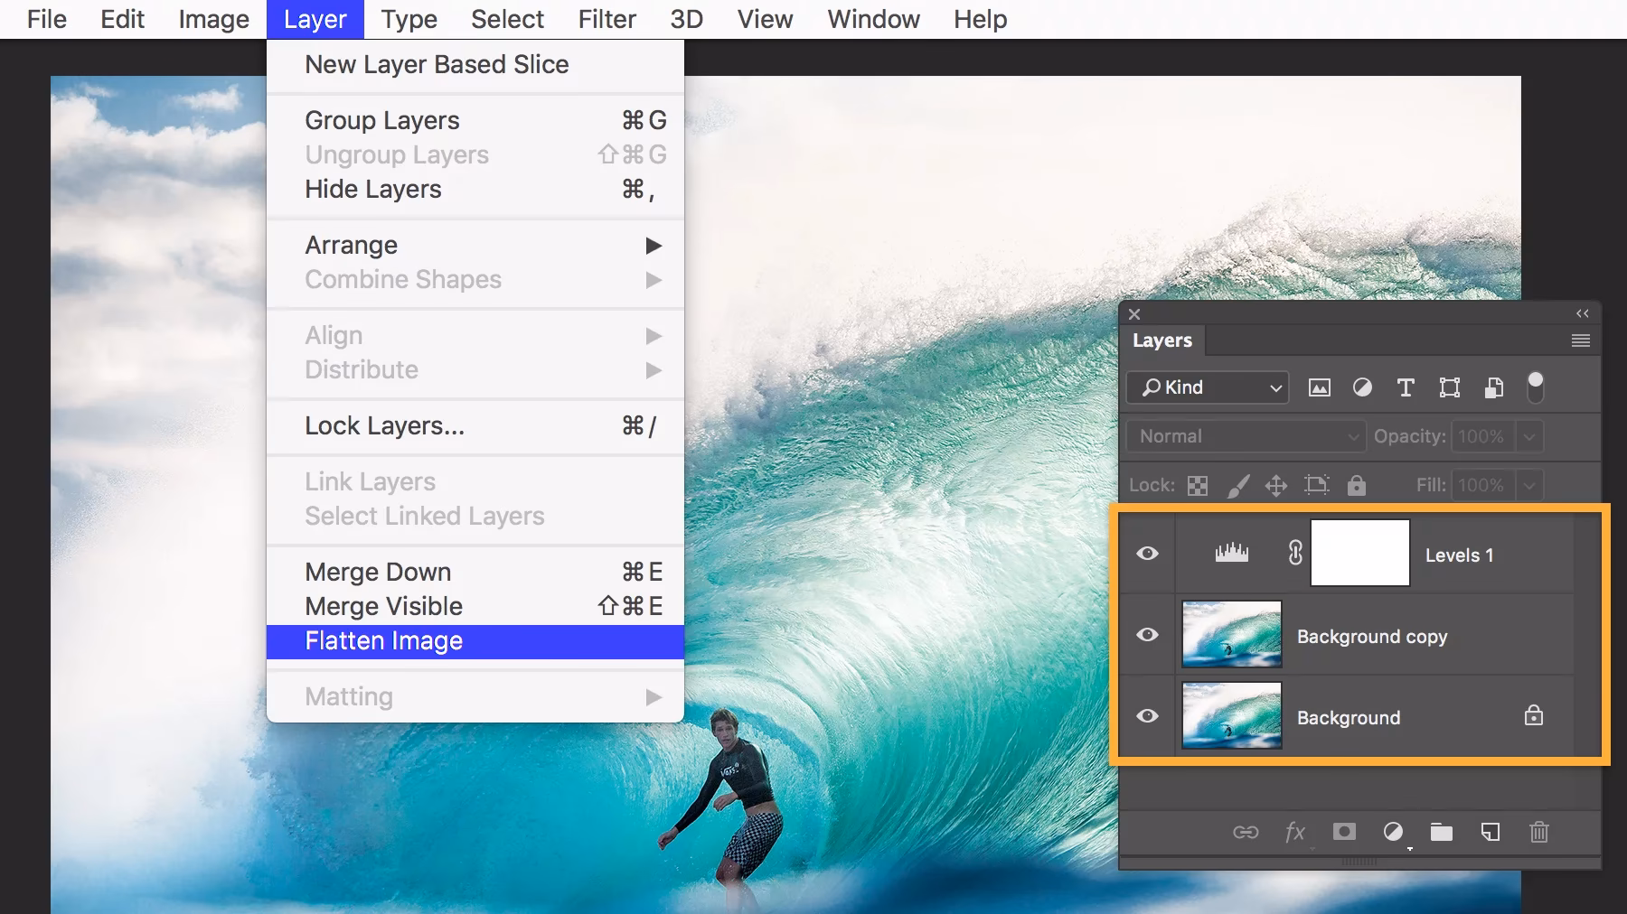This screenshot has height=914, width=1627.
Task: Click the Levels 1 layer mask thumbnail
Action: pos(1359,554)
